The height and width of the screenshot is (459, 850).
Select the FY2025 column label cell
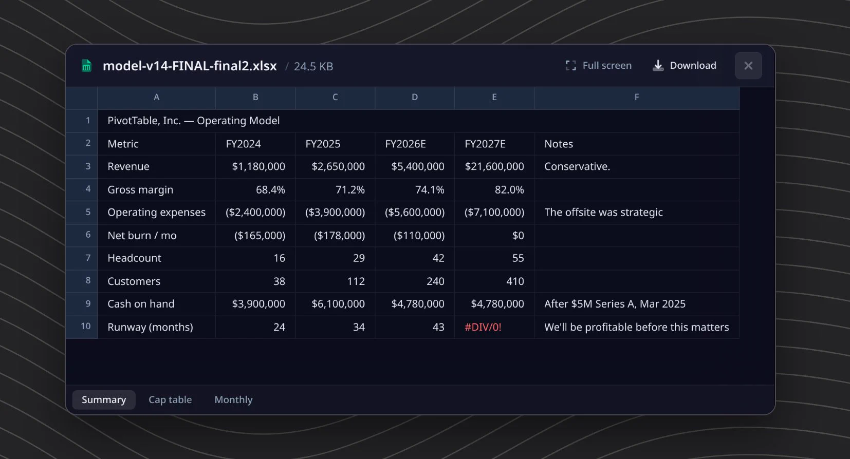coord(335,144)
